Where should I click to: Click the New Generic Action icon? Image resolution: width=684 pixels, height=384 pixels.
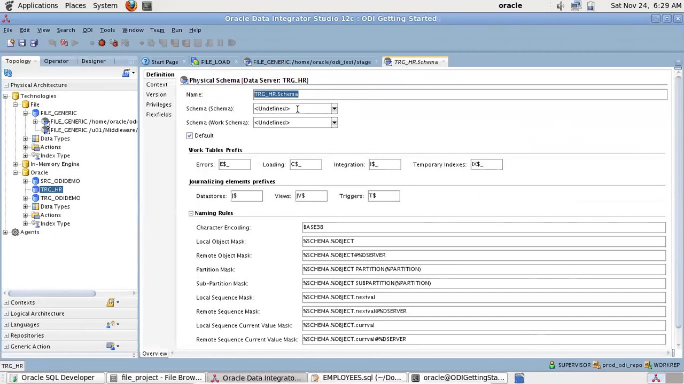coord(111,346)
